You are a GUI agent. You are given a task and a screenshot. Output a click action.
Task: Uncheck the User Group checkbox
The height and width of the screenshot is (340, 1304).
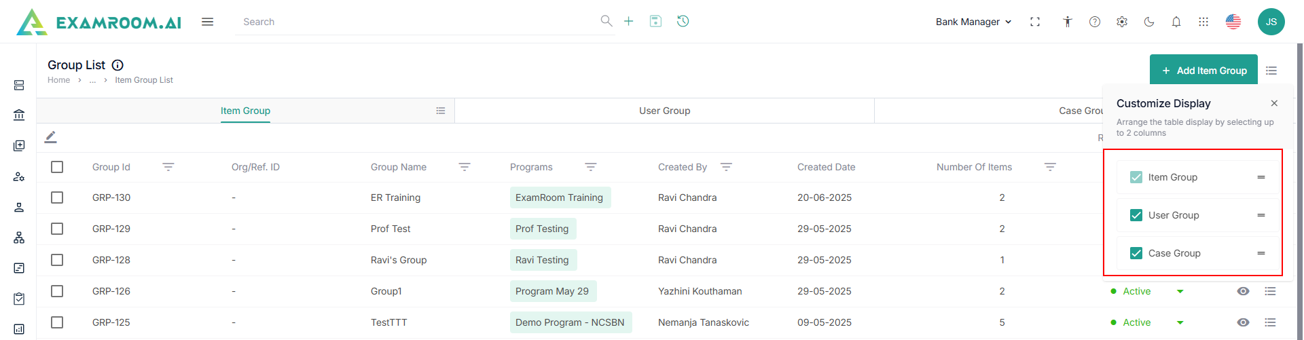pyautogui.click(x=1136, y=215)
